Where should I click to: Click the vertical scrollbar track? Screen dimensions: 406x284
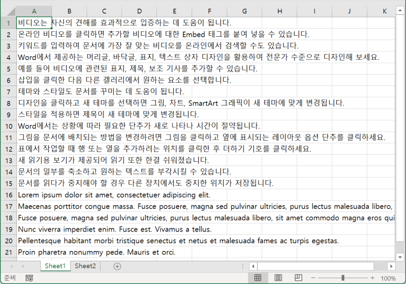tap(400, 247)
